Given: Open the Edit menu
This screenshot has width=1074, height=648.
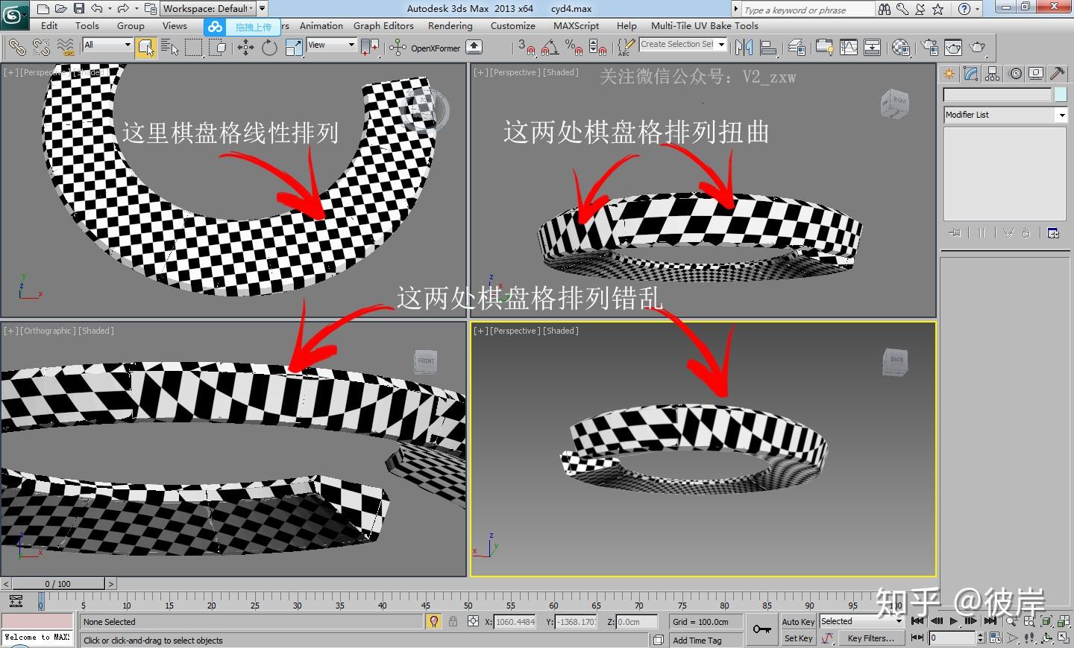Looking at the screenshot, I should click(49, 25).
